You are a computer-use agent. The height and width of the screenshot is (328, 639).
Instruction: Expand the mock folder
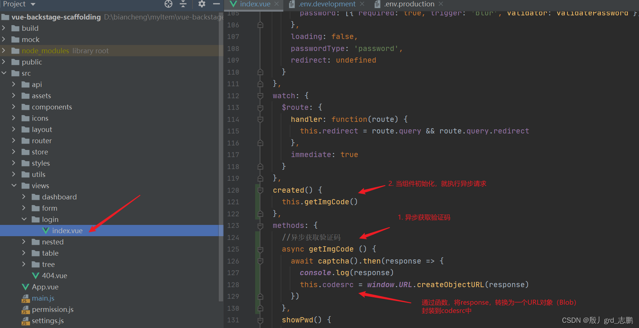pyautogui.click(x=4, y=39)
